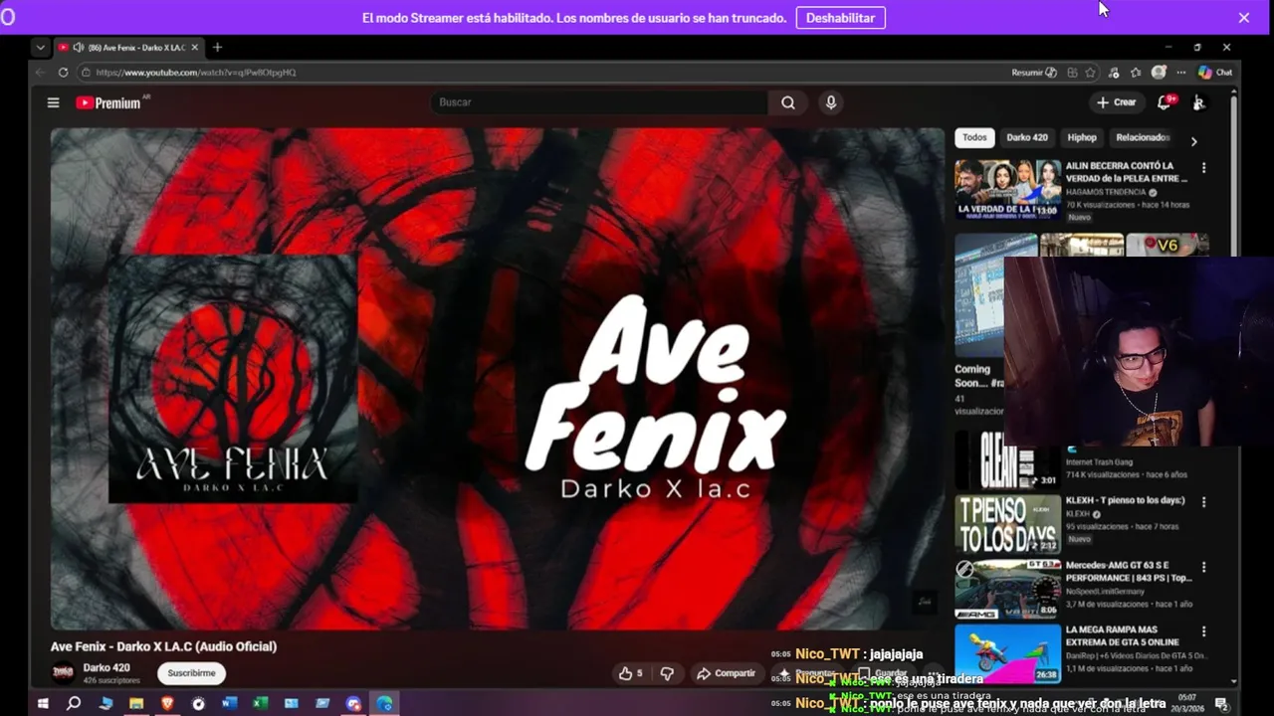Select the Hiphop filter chip
1274x716 pixels.
pyautogui.click(x=1082, y=138)
